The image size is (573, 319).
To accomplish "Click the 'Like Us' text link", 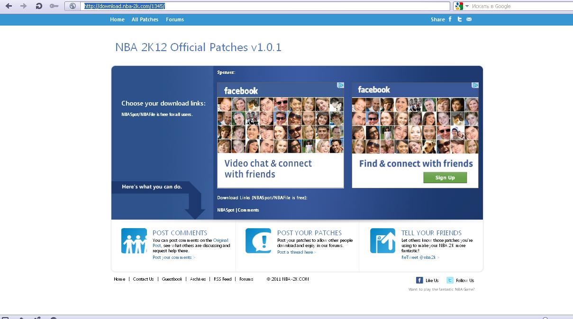I will pyautogui.click(x=432, y=280).
